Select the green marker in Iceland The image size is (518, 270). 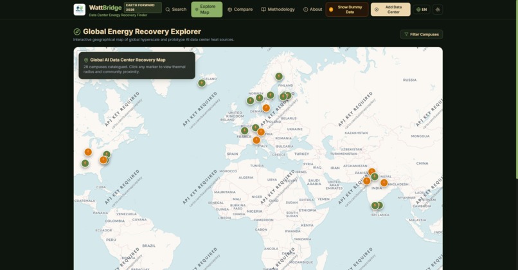(202, 83)
